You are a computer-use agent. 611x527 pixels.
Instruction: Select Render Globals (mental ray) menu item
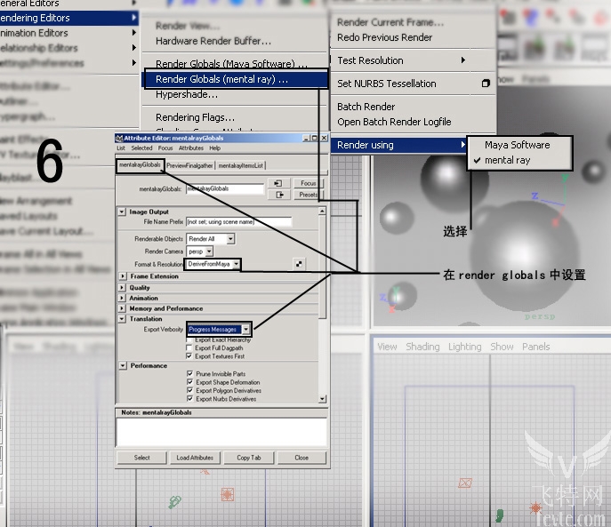236,79
